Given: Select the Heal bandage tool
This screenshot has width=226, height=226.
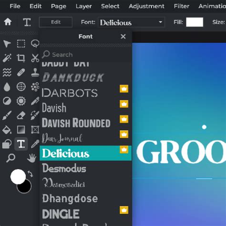Looking at the screenshot, I should (21, 72).
